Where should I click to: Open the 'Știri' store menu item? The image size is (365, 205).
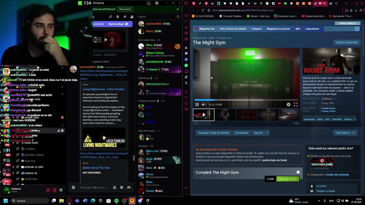[x=298, y=29]
